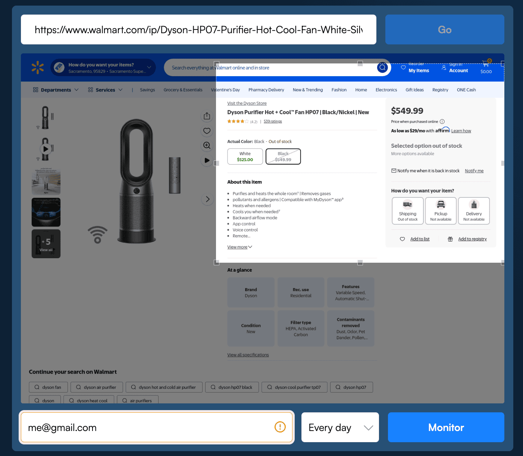Viewport: 523px width, 456px height.
Task: Open New & Trending nav item
Action: click(x=308, y=90)
